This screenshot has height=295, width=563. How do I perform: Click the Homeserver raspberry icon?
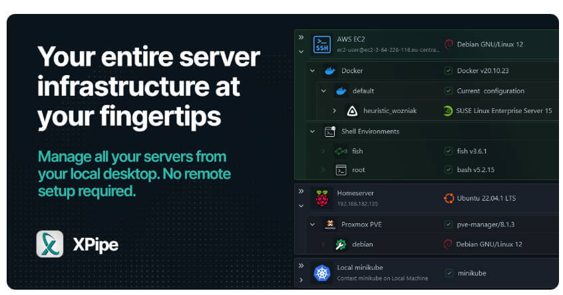pyautogui.click(x=321, y=198)
